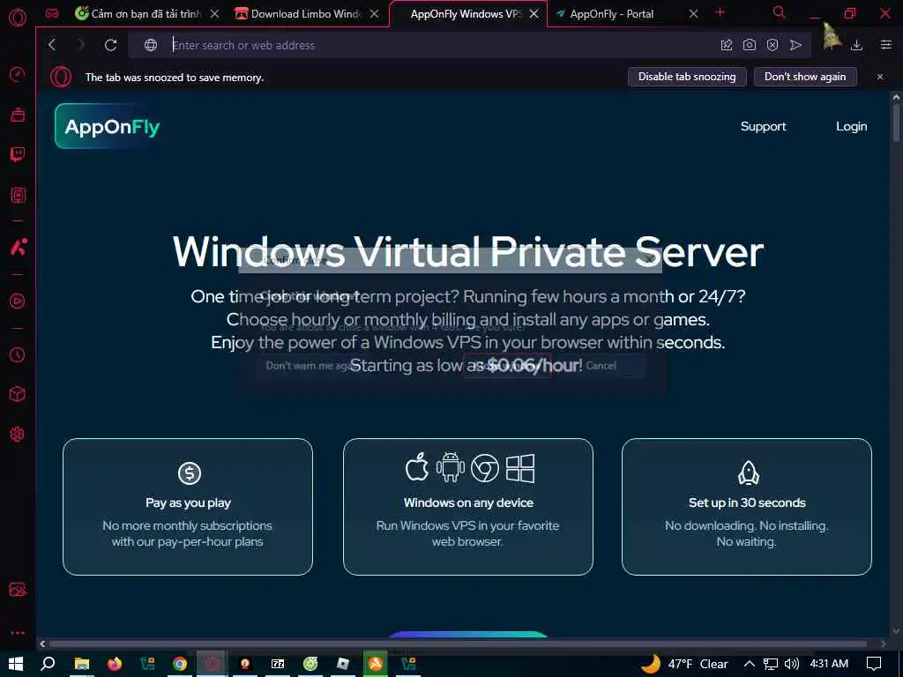Open File Explorer from the taskbar
The height and width of the screenshot is (677, 903).
pyautogui.click(x=82, y=664)
